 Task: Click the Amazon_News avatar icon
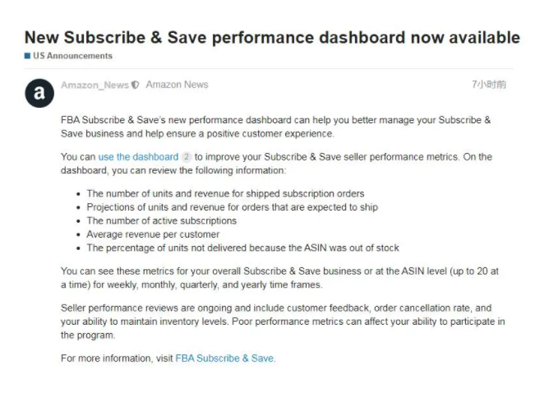39,93
